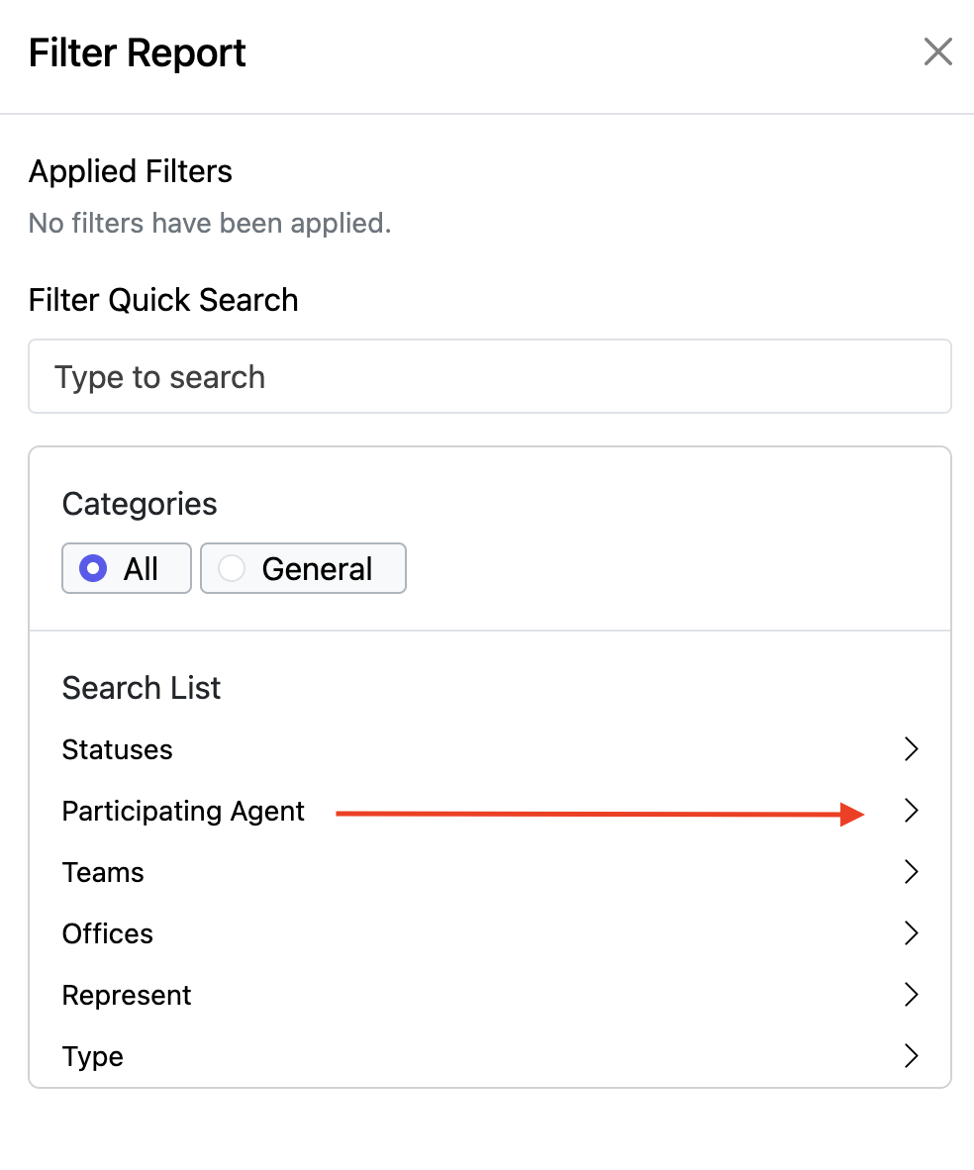
Task: Click the chevron icon beside Type
Action: 912,1056
